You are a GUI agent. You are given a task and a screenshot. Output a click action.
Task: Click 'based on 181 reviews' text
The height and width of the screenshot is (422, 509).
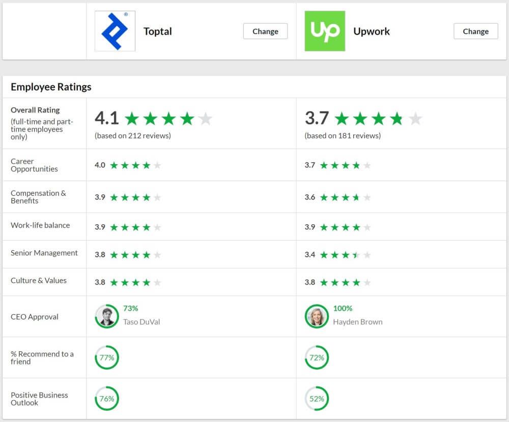[x=343, y=136]
